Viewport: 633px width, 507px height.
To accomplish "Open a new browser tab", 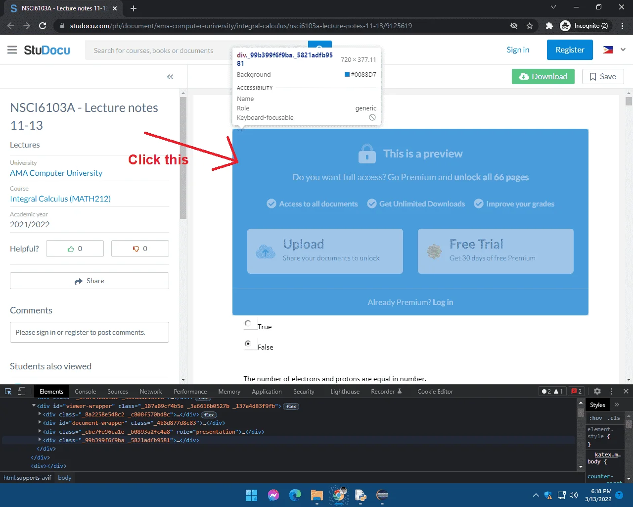I will tap(134, 8).
